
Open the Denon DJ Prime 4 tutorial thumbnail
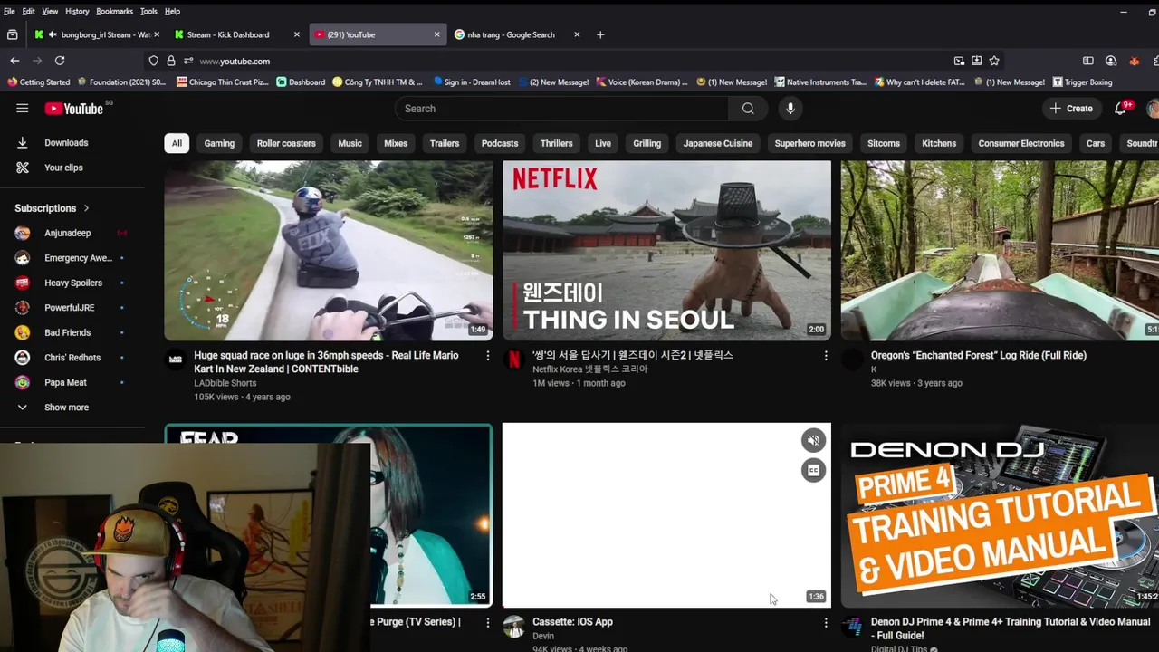click(x=1000, y=514)
